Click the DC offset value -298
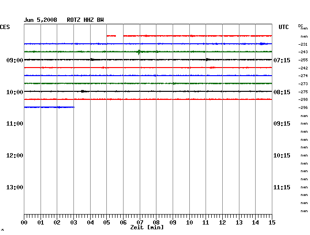This screenshot has width=310, height=235. coord(303,99)
